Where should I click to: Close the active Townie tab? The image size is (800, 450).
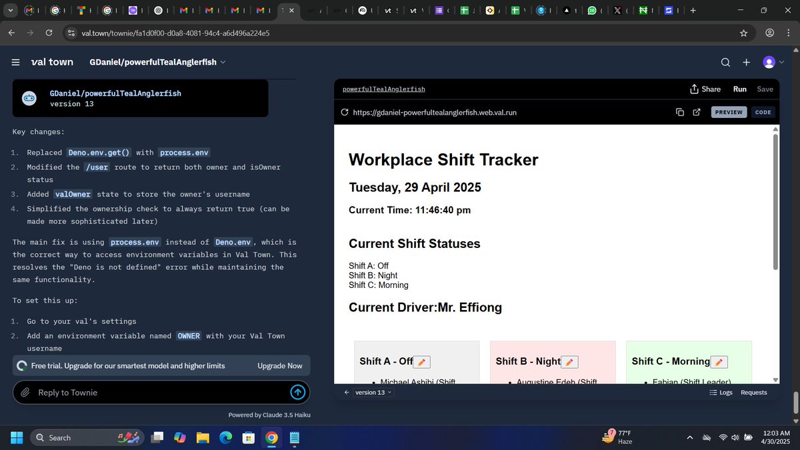click(291, 11)
